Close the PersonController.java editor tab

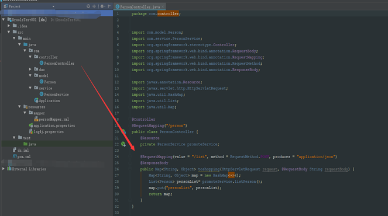click(163, 6)
